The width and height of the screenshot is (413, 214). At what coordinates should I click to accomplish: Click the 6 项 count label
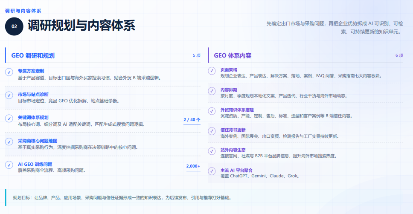399,55
